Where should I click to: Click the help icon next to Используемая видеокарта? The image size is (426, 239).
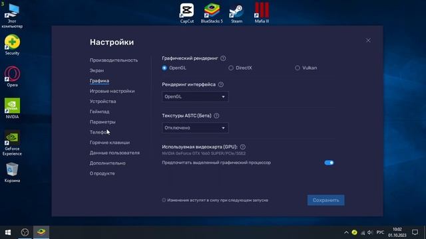(x=242, y=147)
